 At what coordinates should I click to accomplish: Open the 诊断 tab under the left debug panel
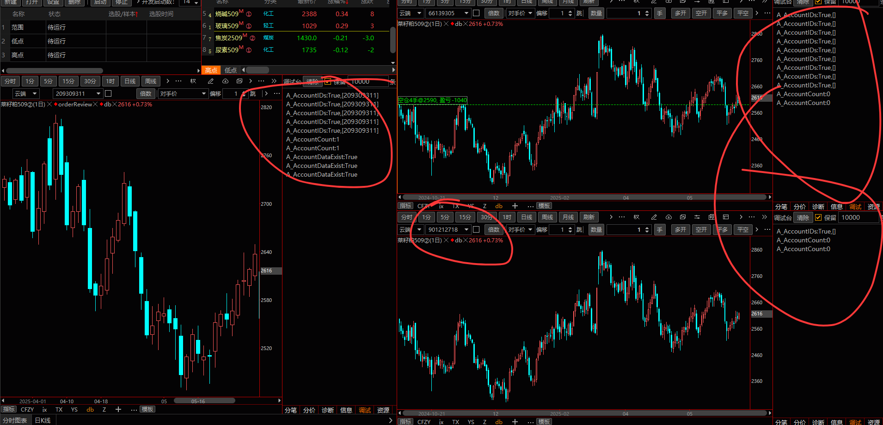pos(328,410)
